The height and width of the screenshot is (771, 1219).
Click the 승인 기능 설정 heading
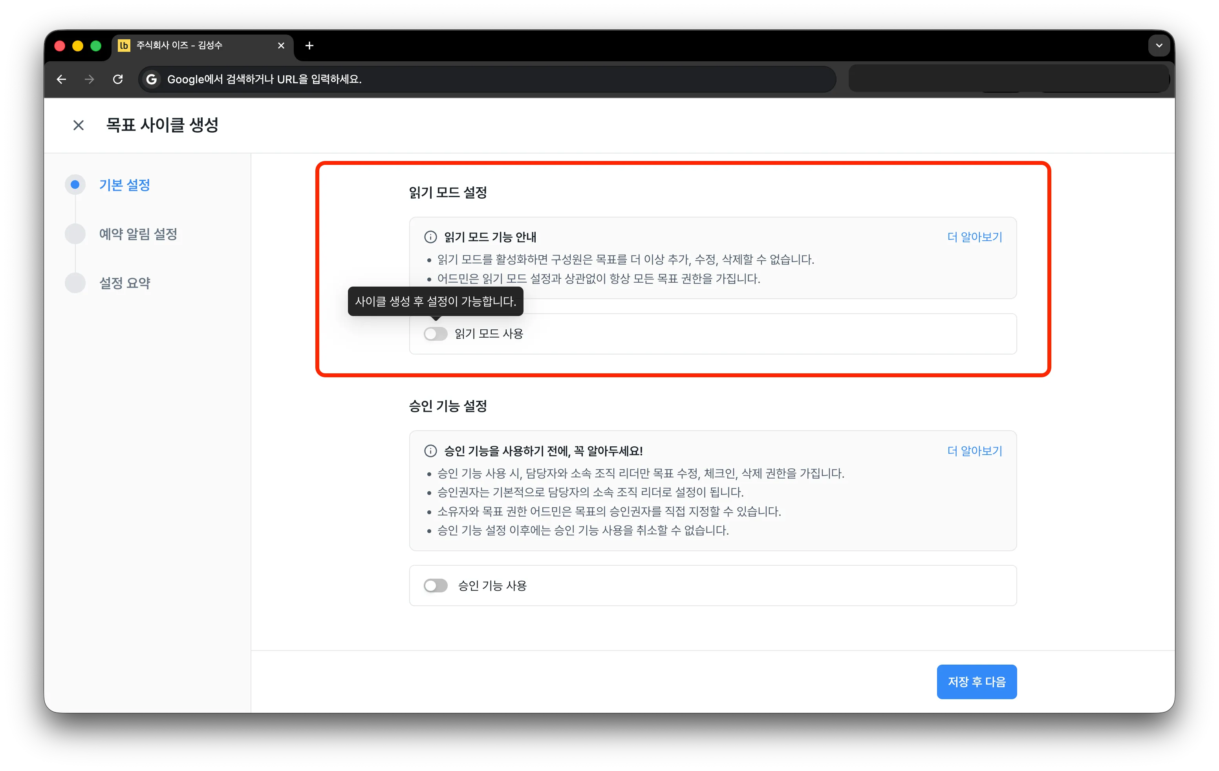[448, 406]
